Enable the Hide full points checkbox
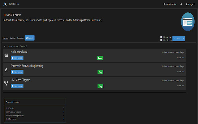The width and height of the screenshot is (198, 124). [161, 40]
